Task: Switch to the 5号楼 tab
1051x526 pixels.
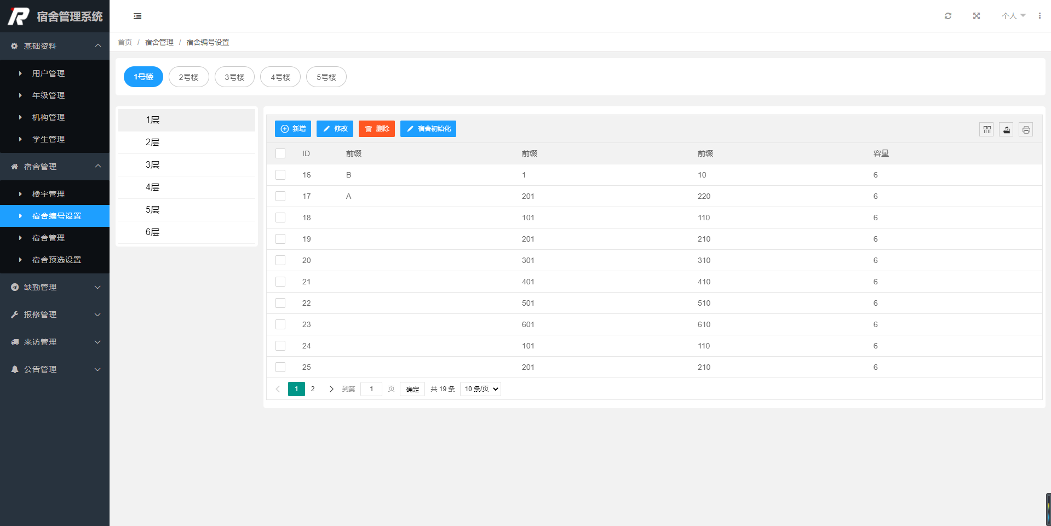Action: tap(326, 77)
